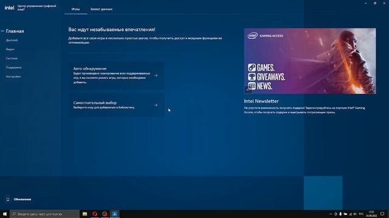Open the network tray icon
389x218 pixels.
[350, 214]
